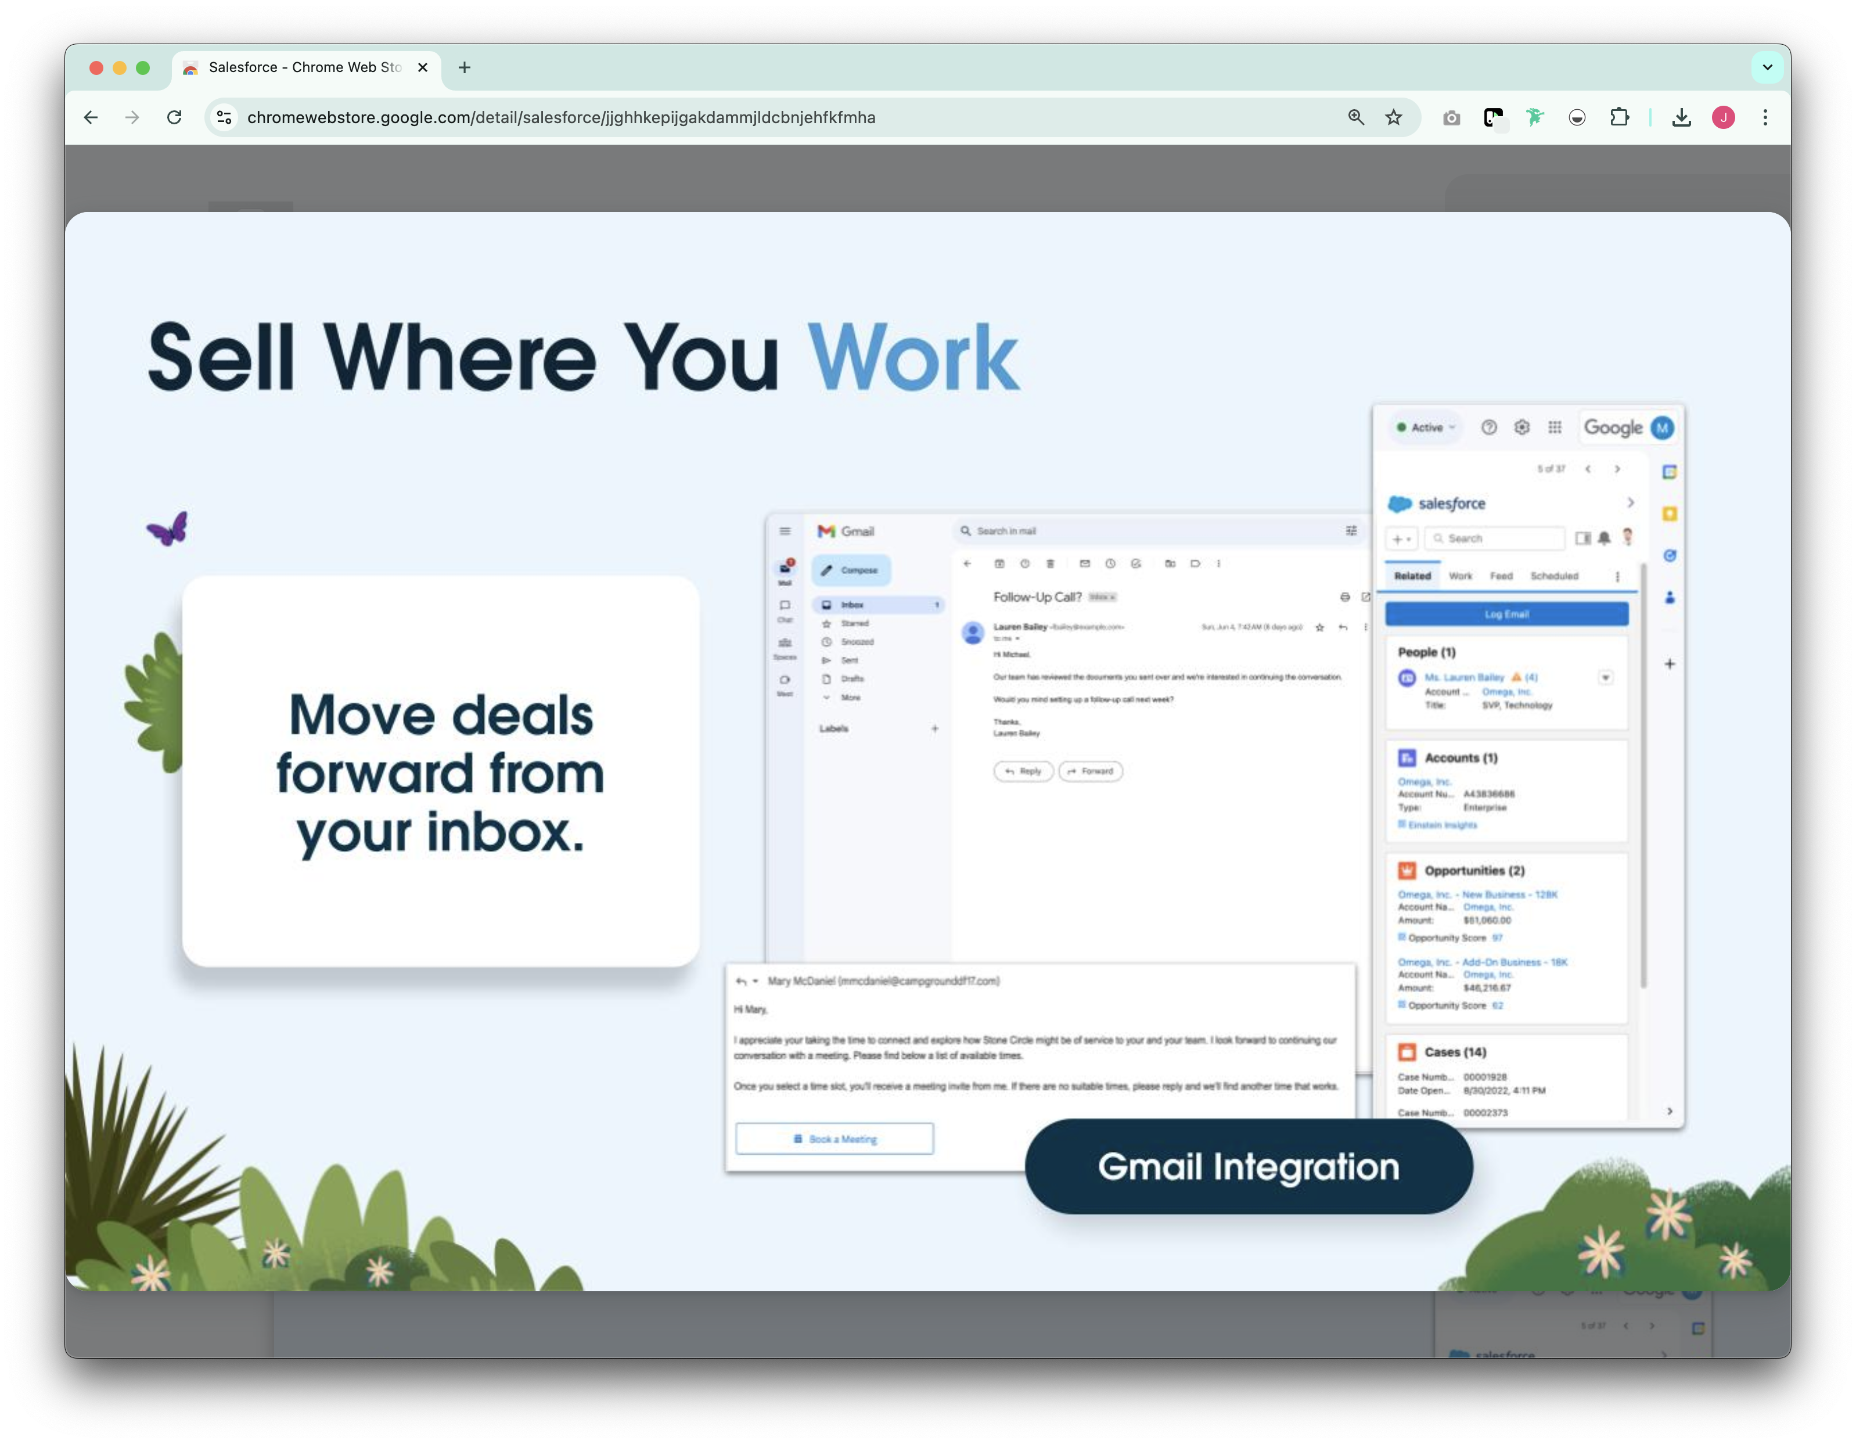Go back to previous page
Image resolution: width=1856 pixels, height=1444 pixels.
tap(91, 117)
